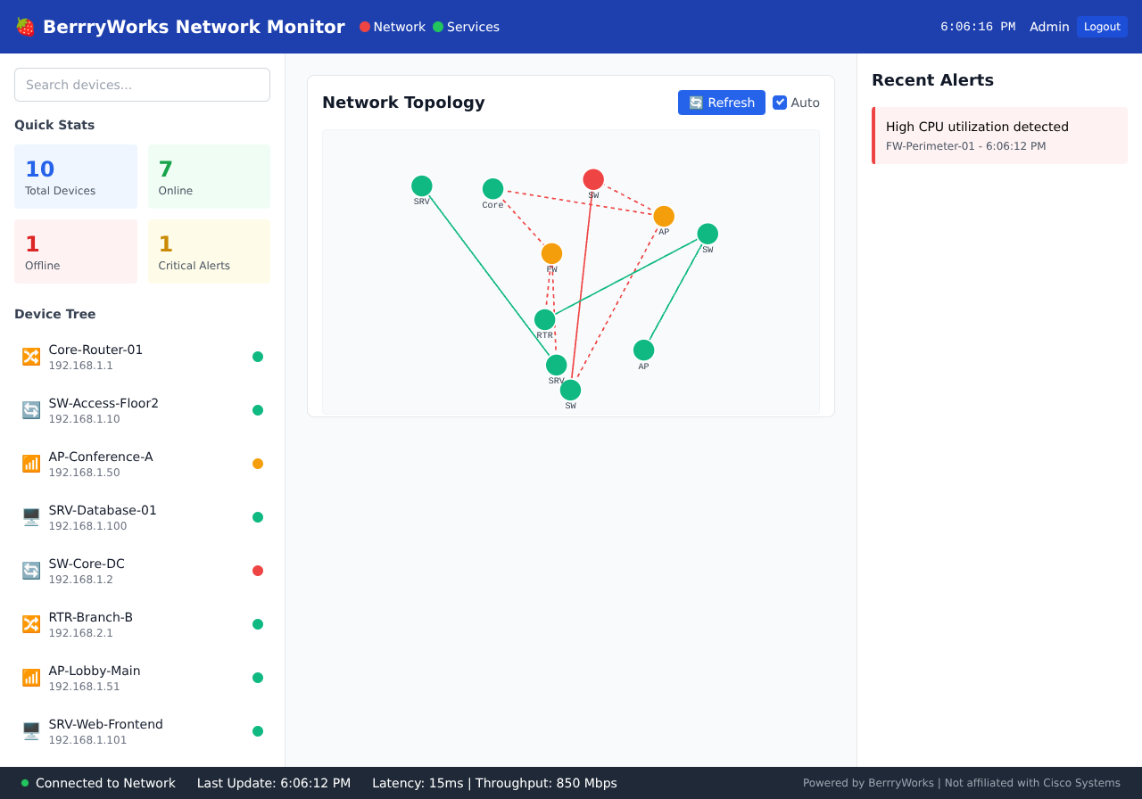Image resolution: width=1142 pixels, height=799 pixels.
Task: Open the Admin link in the header
Action: 1049,27
